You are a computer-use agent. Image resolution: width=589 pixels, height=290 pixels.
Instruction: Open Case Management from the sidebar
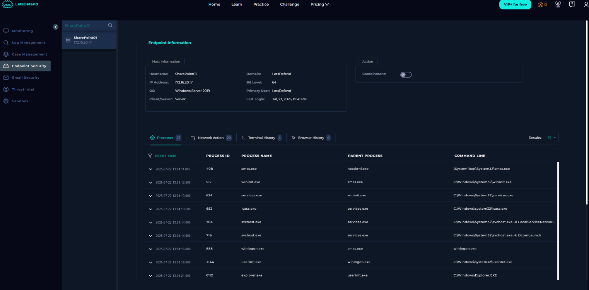point(29,54)
